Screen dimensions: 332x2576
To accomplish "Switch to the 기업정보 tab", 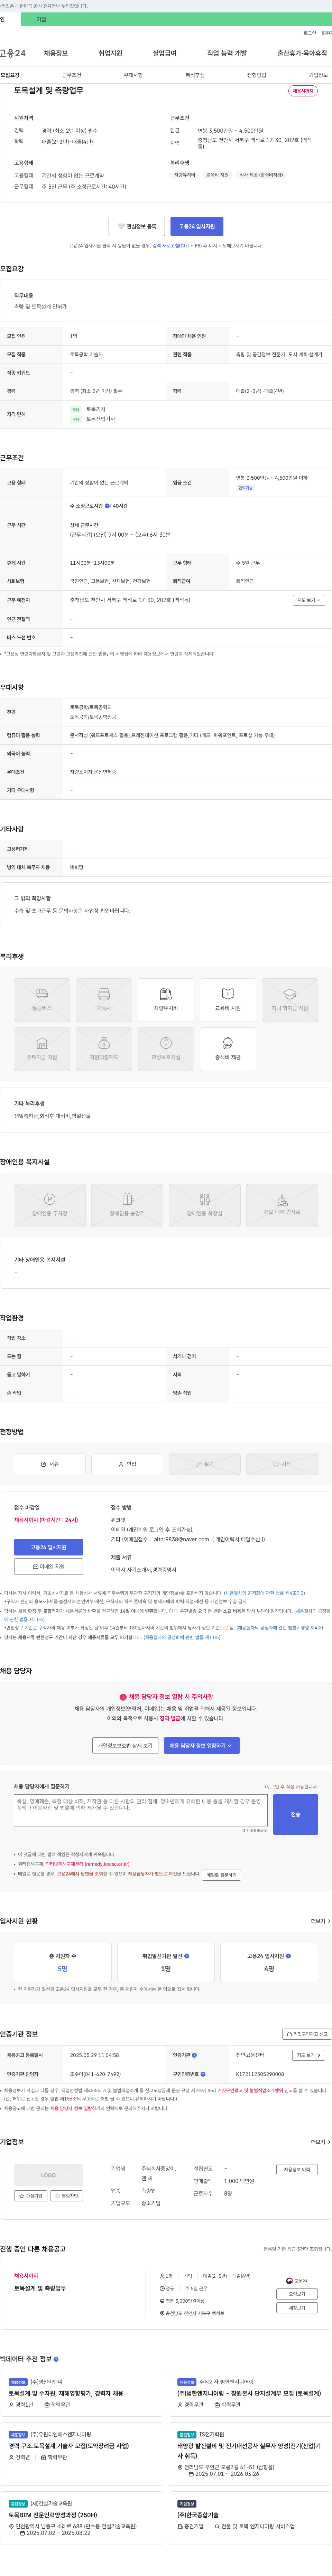I will click(318, 75).
